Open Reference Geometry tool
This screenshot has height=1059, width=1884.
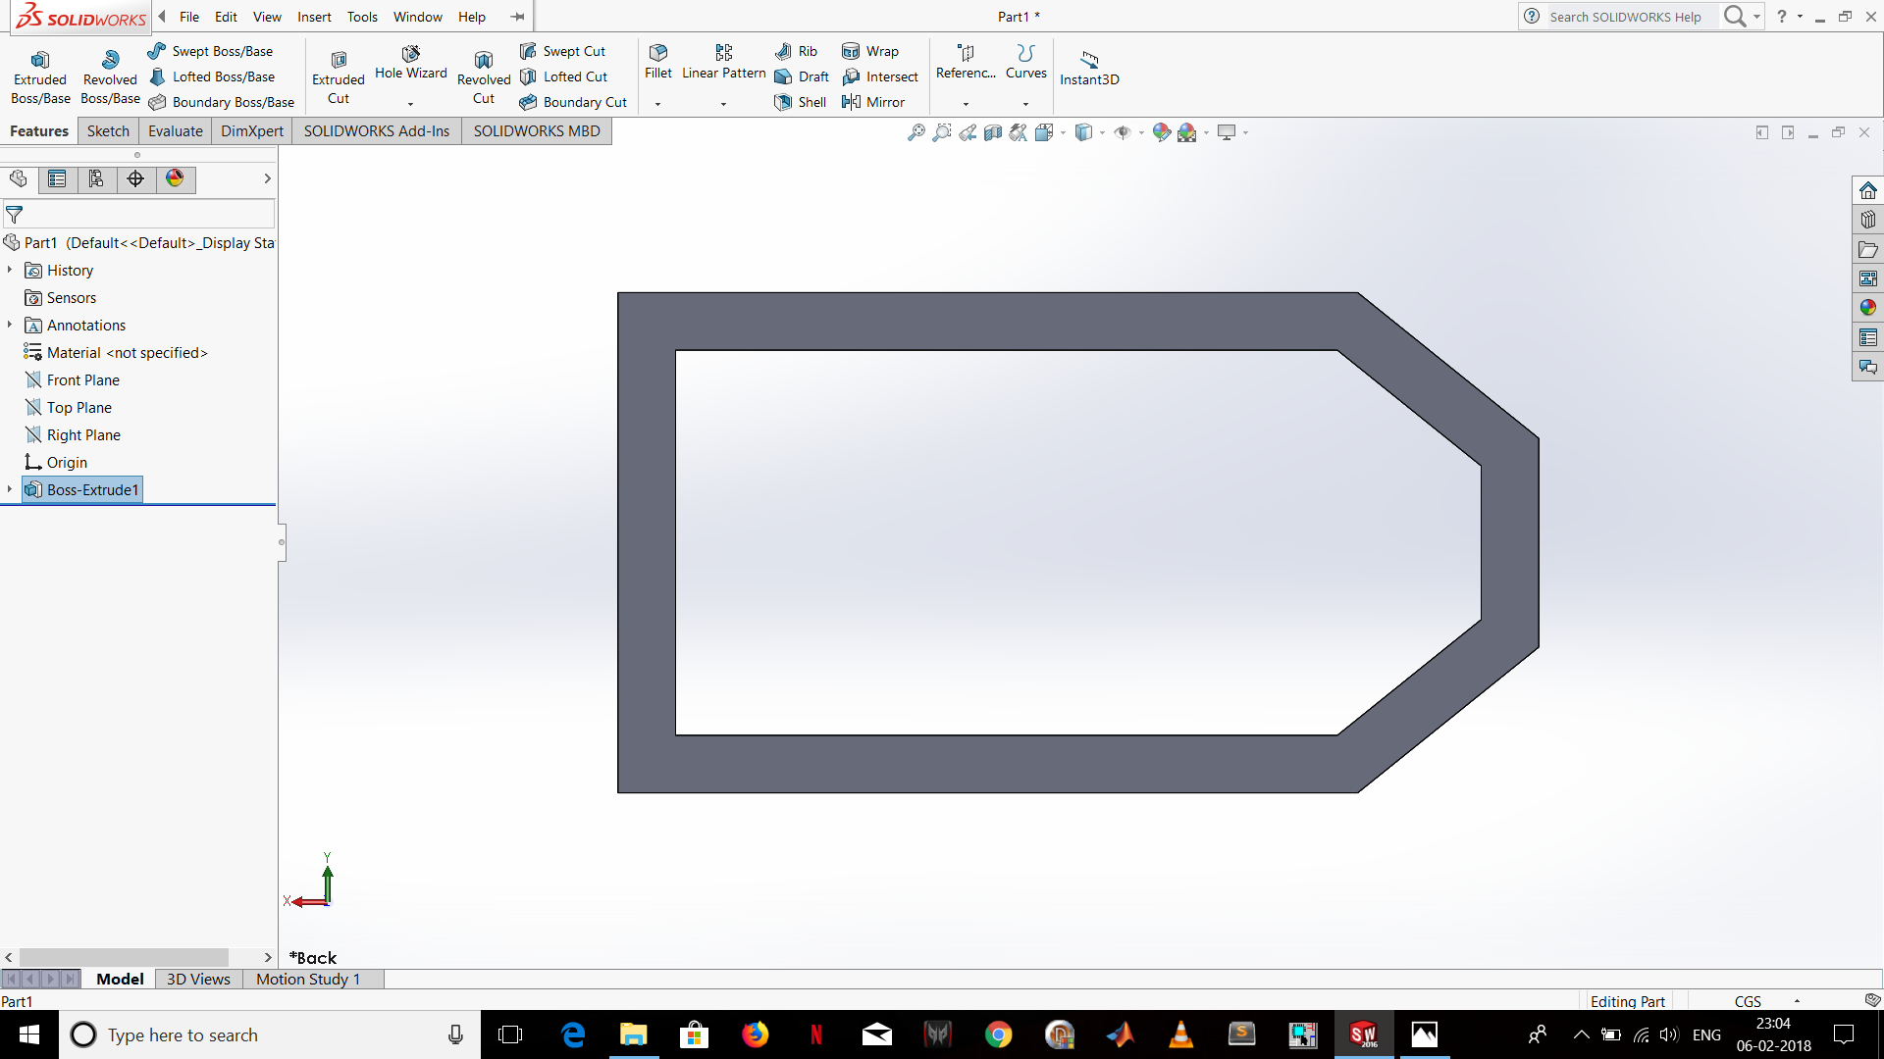pos(966,62)
